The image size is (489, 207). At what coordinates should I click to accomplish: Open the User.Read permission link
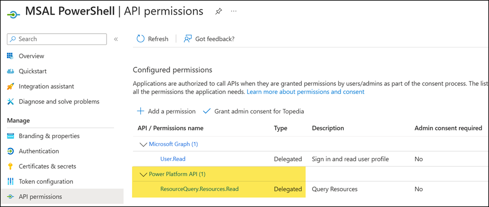point(173,159)
